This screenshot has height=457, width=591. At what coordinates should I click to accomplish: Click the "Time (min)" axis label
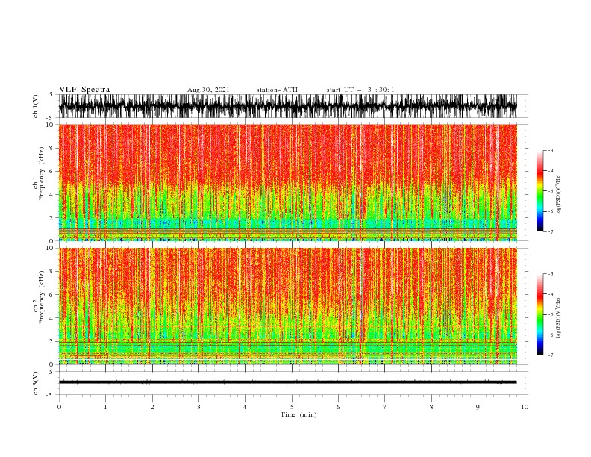point(298,414)
